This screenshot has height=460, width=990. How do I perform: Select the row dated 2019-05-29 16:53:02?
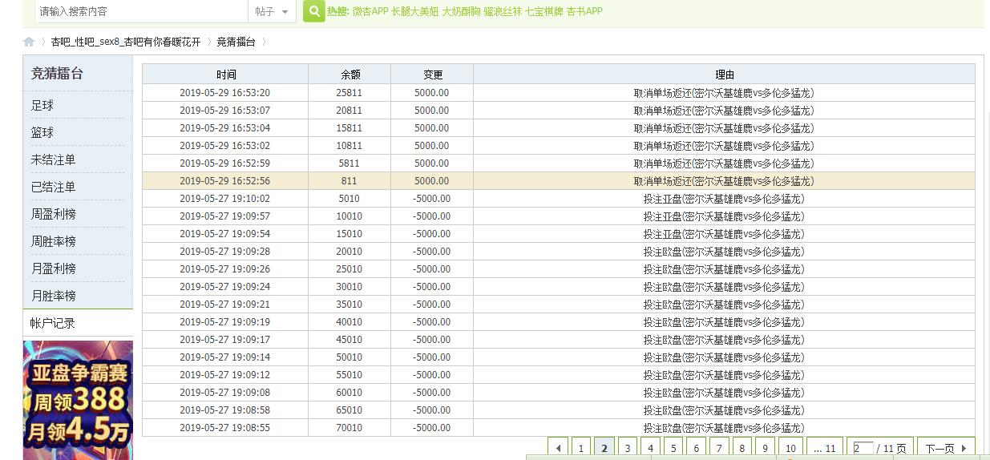pyautogui.click(x=559, y=146)
